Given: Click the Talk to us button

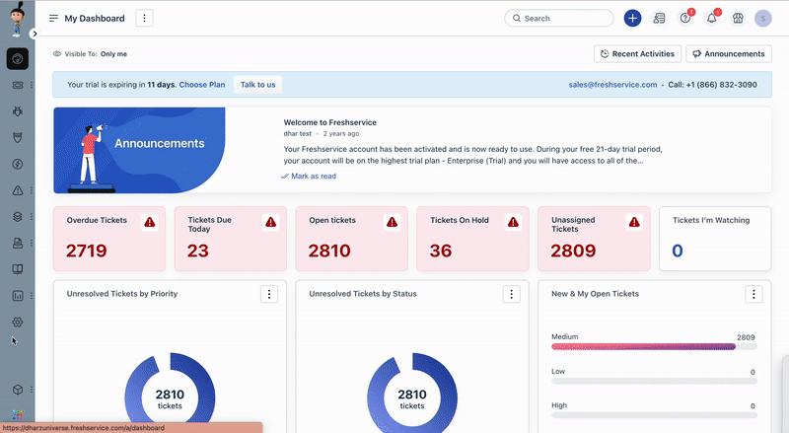Looking at the screenshot, I should click(x=257, y=85).
